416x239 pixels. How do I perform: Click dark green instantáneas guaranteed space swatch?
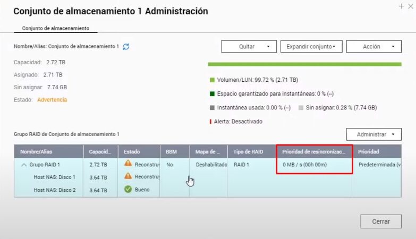[212, 94]
